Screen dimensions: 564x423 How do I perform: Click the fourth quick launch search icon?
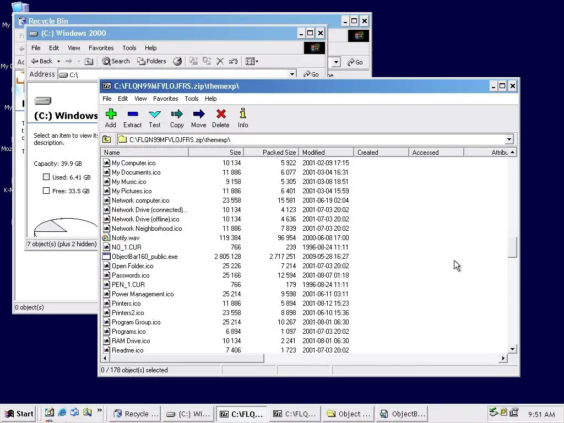87,413
